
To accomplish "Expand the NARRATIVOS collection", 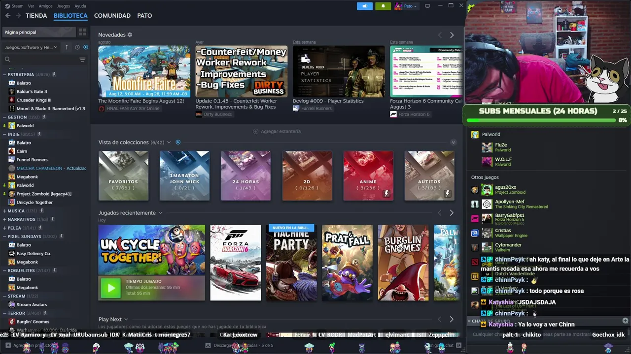I will (4, 219).
